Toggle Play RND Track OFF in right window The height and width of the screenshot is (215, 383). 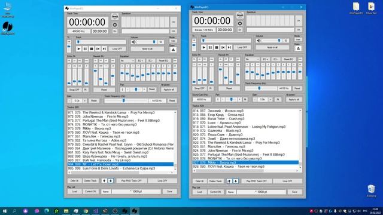[x=257, y=181]
